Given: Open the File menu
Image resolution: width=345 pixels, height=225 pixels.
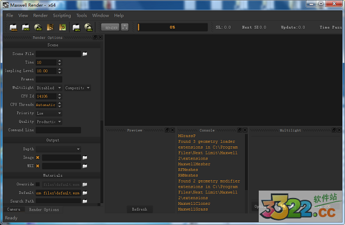Looking at the screenshot, I should point(10,15).
